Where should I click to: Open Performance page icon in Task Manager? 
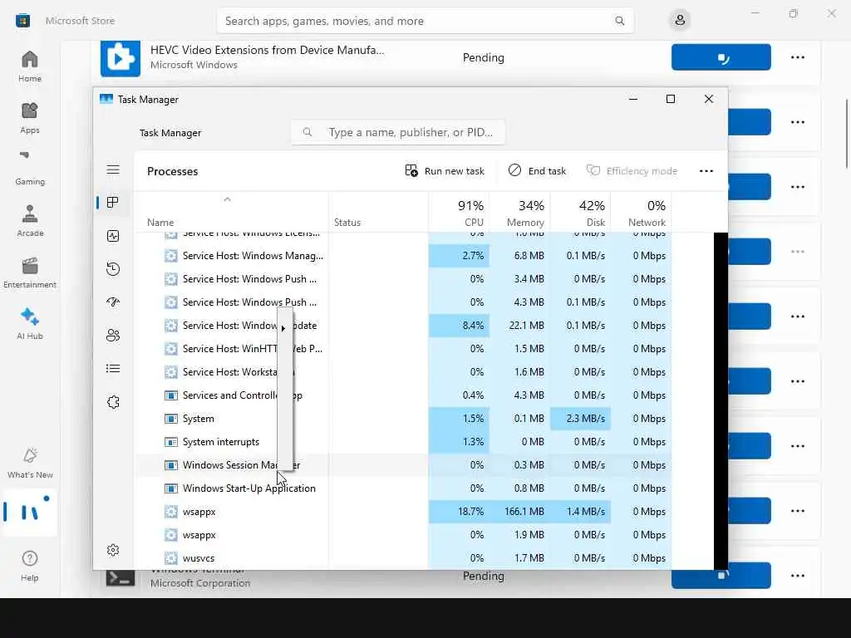[x=113, y=236]
